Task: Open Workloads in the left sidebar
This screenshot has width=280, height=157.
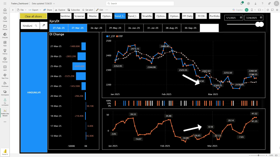Action: pos(5,84)
